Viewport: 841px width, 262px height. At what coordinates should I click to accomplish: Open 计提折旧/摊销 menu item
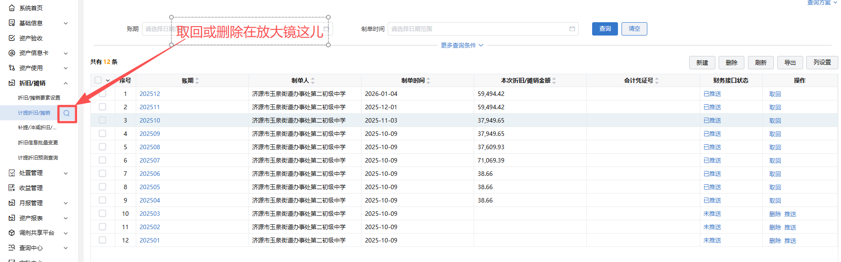tap(34, 113)
